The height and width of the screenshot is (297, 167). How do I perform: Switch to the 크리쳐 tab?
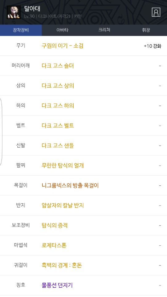click(x=104, y=30)
